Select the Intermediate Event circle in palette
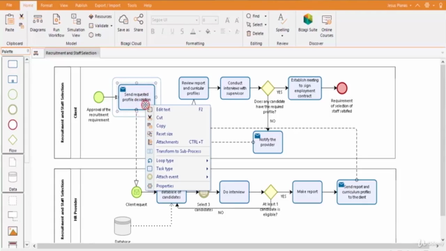 pyautogui.click(x=13, y=109)
